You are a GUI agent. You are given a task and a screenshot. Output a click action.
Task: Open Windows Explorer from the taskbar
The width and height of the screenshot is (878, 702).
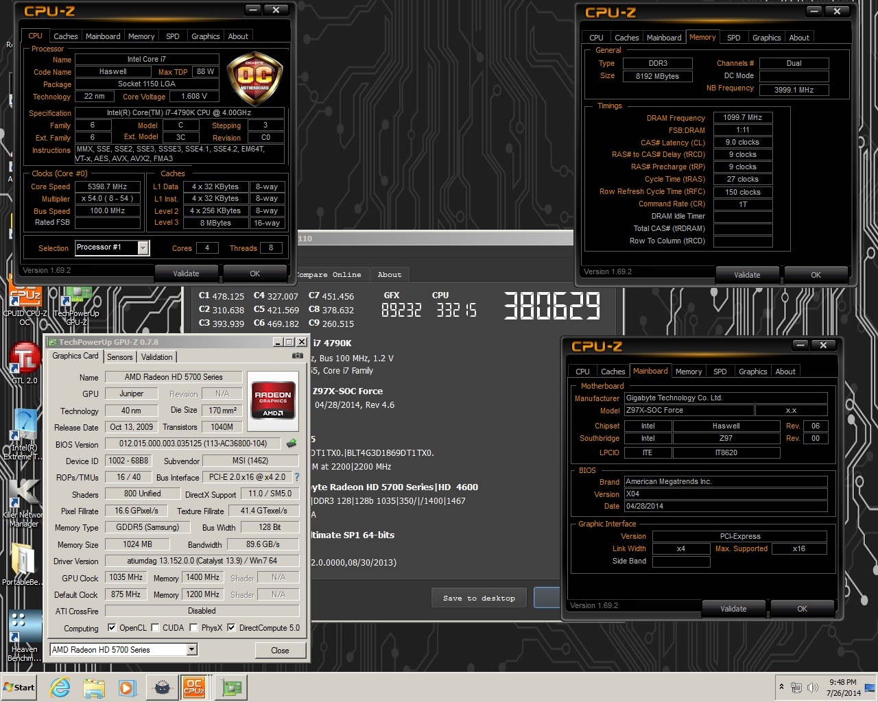[x=94, y=688]
